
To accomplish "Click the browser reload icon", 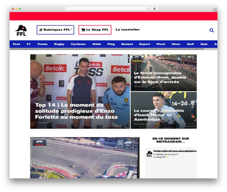I will coord(148,9).
